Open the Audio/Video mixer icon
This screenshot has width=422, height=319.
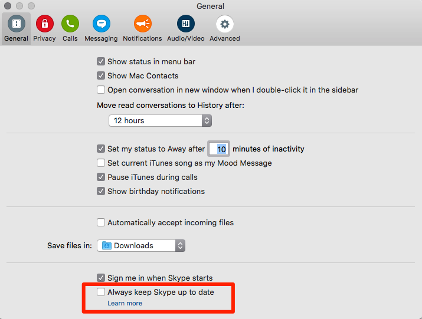pyautogui.click(x=186, y=24)
